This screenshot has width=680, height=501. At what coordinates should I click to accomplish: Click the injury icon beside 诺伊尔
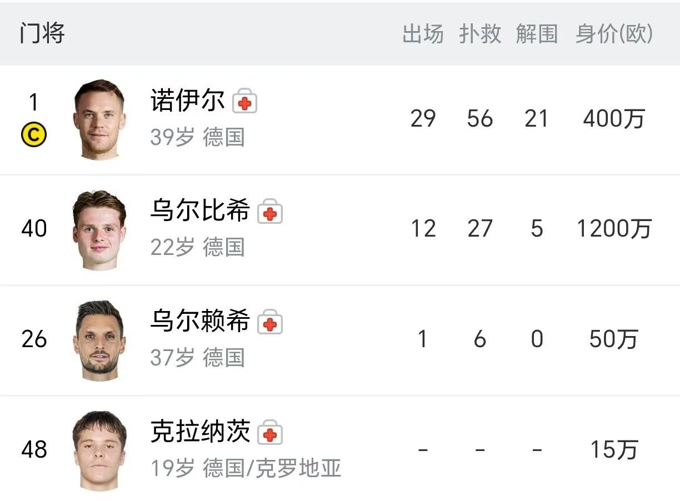(244, 103)
